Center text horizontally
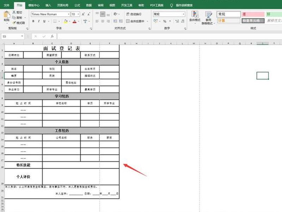This screenshot has height=212, width=282. (x=103, y=21)
